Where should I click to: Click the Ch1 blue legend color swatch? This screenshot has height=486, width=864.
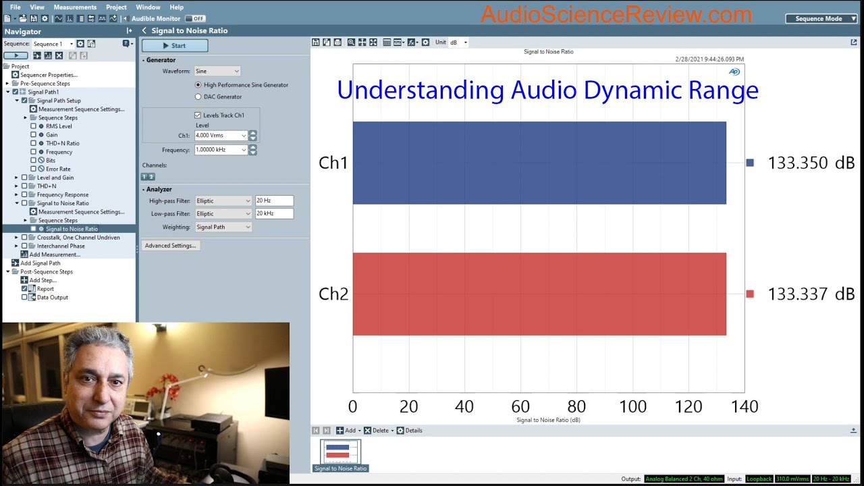[749, 163]
